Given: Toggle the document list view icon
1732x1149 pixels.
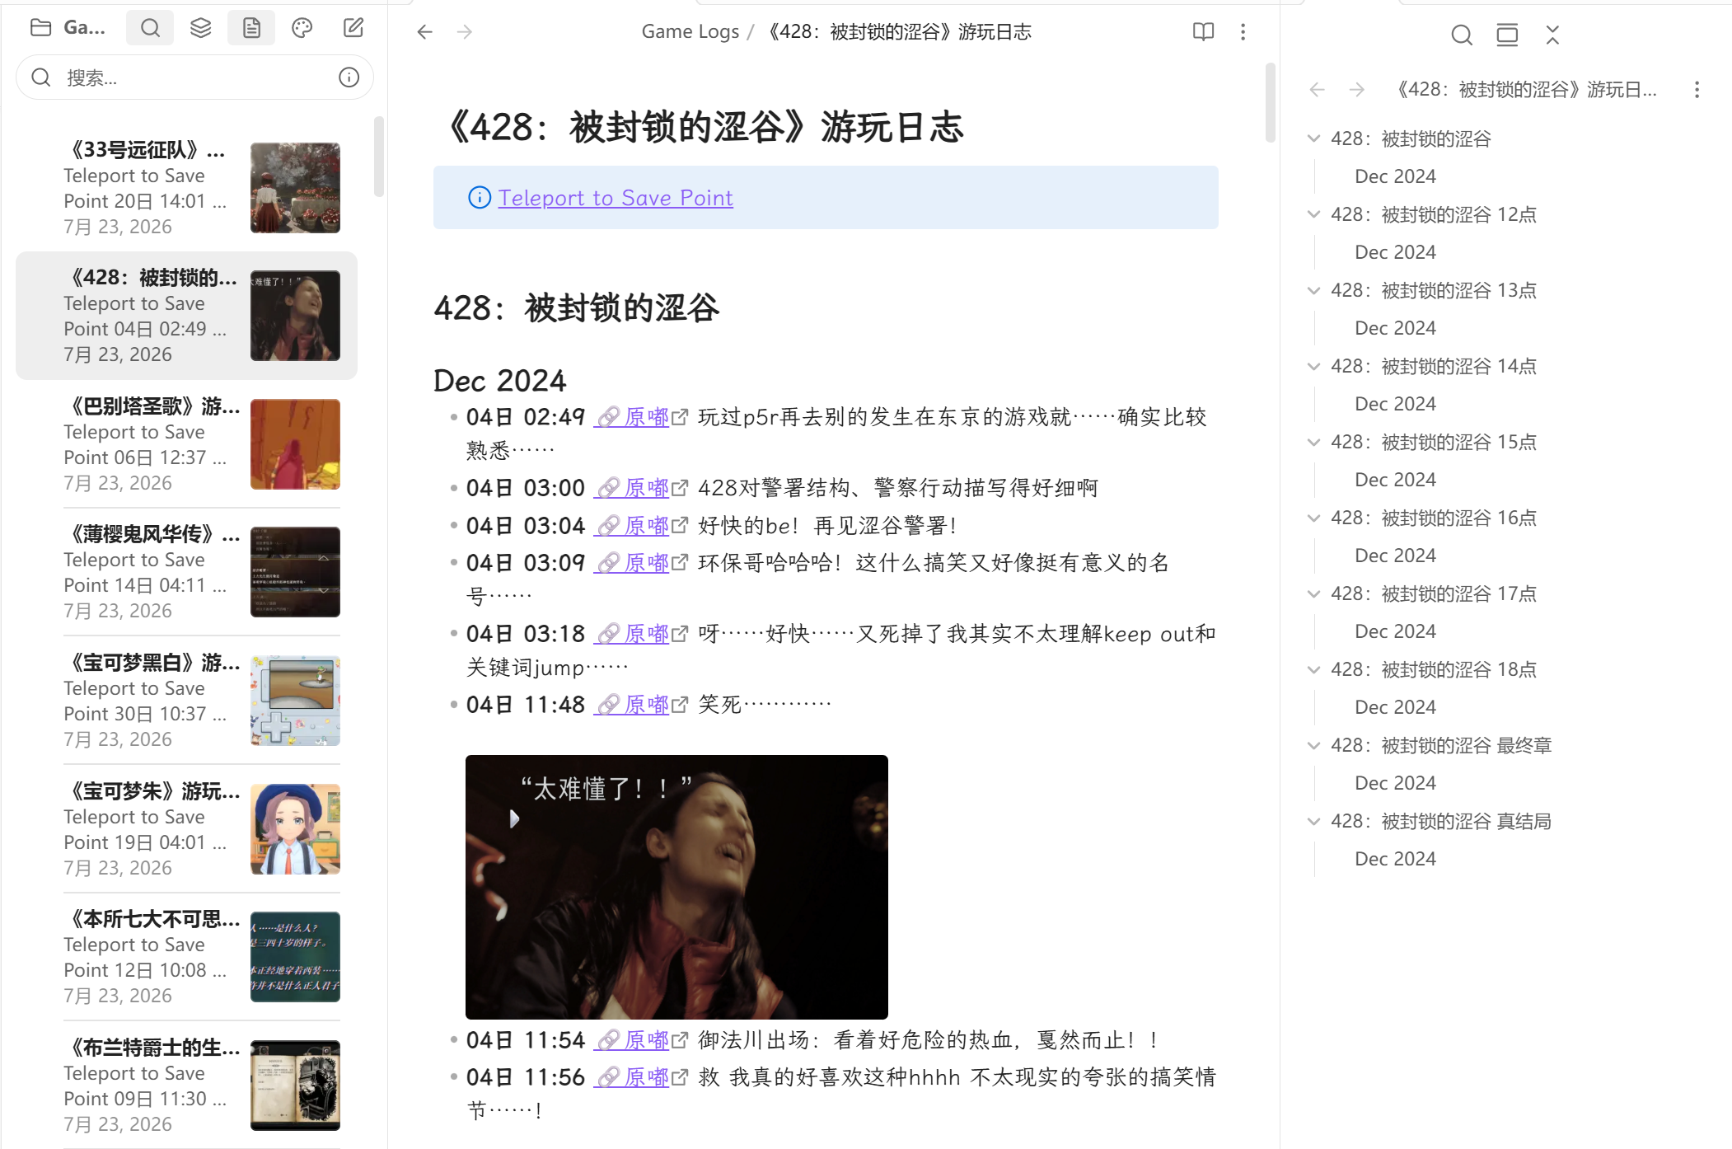Looking at the screenshot, I should [252, 28].
